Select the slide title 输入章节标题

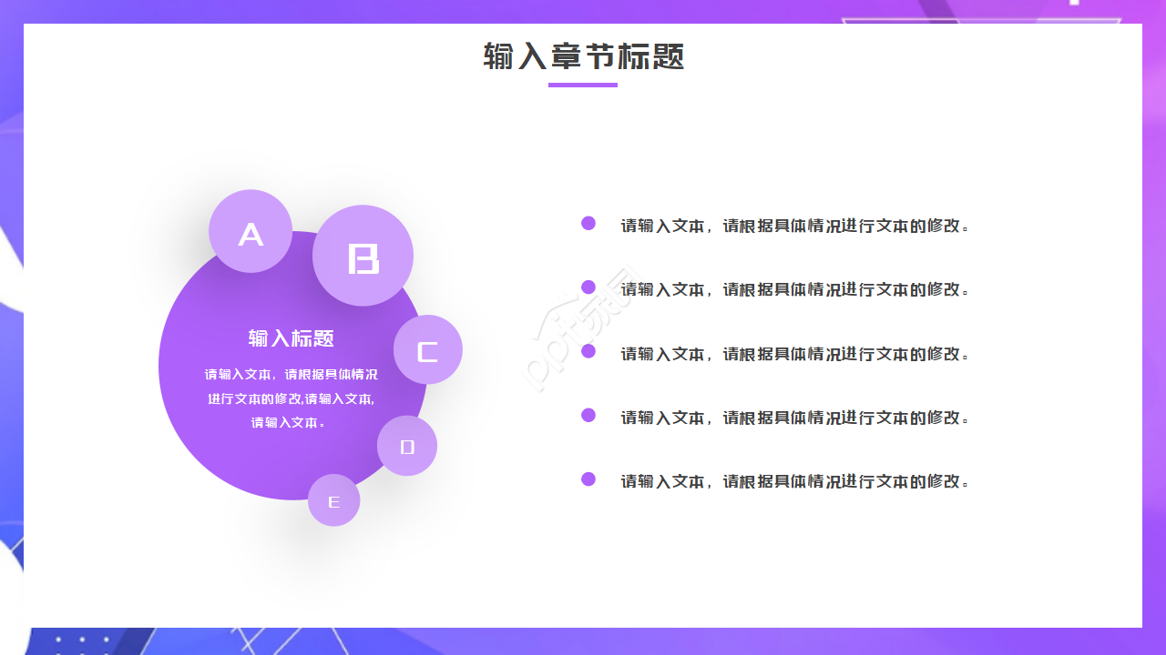pos(583,57)
